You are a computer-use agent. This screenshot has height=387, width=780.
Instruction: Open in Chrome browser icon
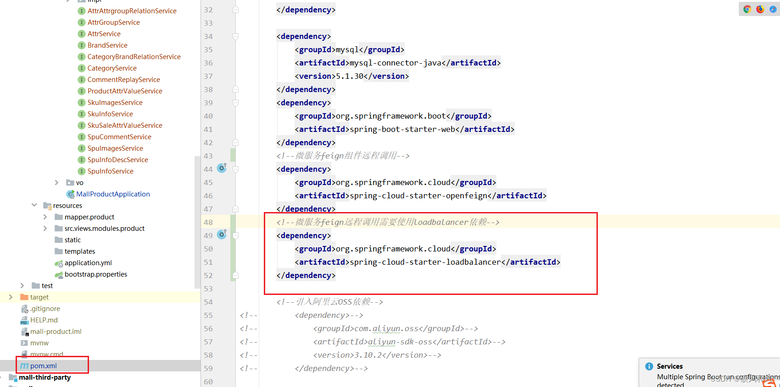[747, 9]
